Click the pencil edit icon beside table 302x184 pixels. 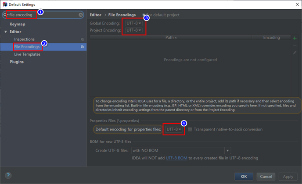click(295, 53)
